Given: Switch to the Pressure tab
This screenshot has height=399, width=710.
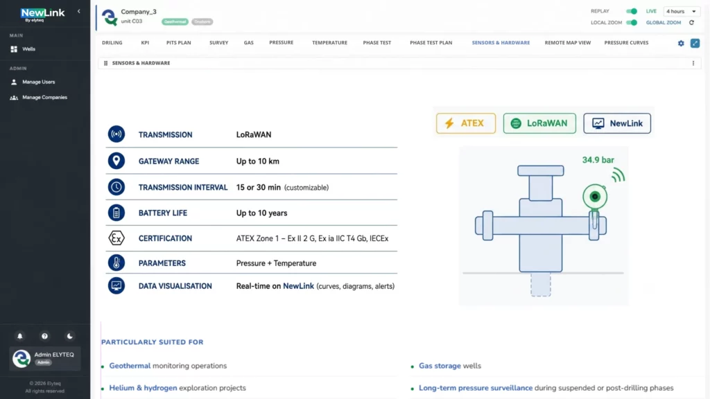Looking at the screenshot, I should tap(282, 42).
